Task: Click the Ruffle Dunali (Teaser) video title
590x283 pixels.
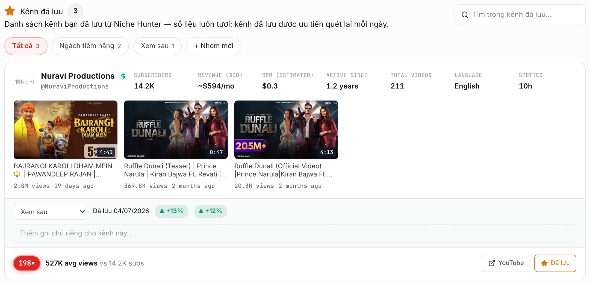Action: coord(175,170)
